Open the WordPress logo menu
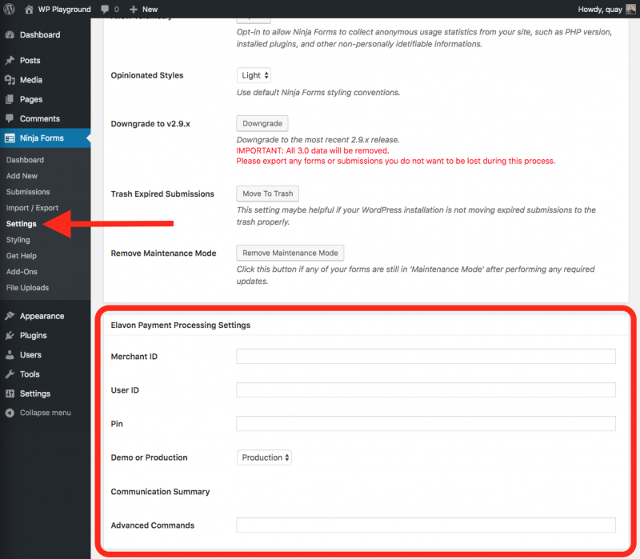The image size is (640, 559). coord(9,9)
